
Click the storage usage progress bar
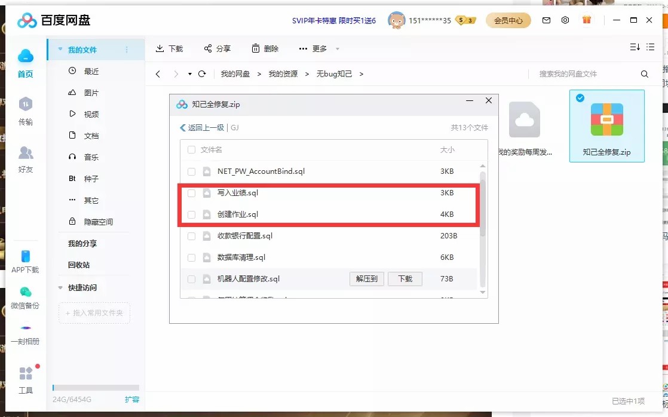click(x=96, y=388)
